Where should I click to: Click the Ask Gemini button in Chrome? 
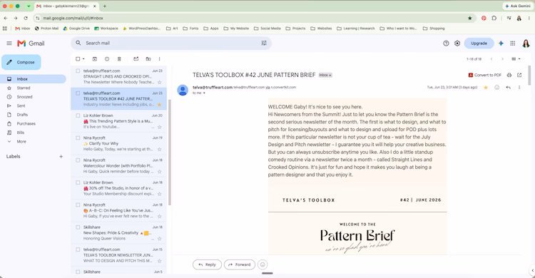517,6
